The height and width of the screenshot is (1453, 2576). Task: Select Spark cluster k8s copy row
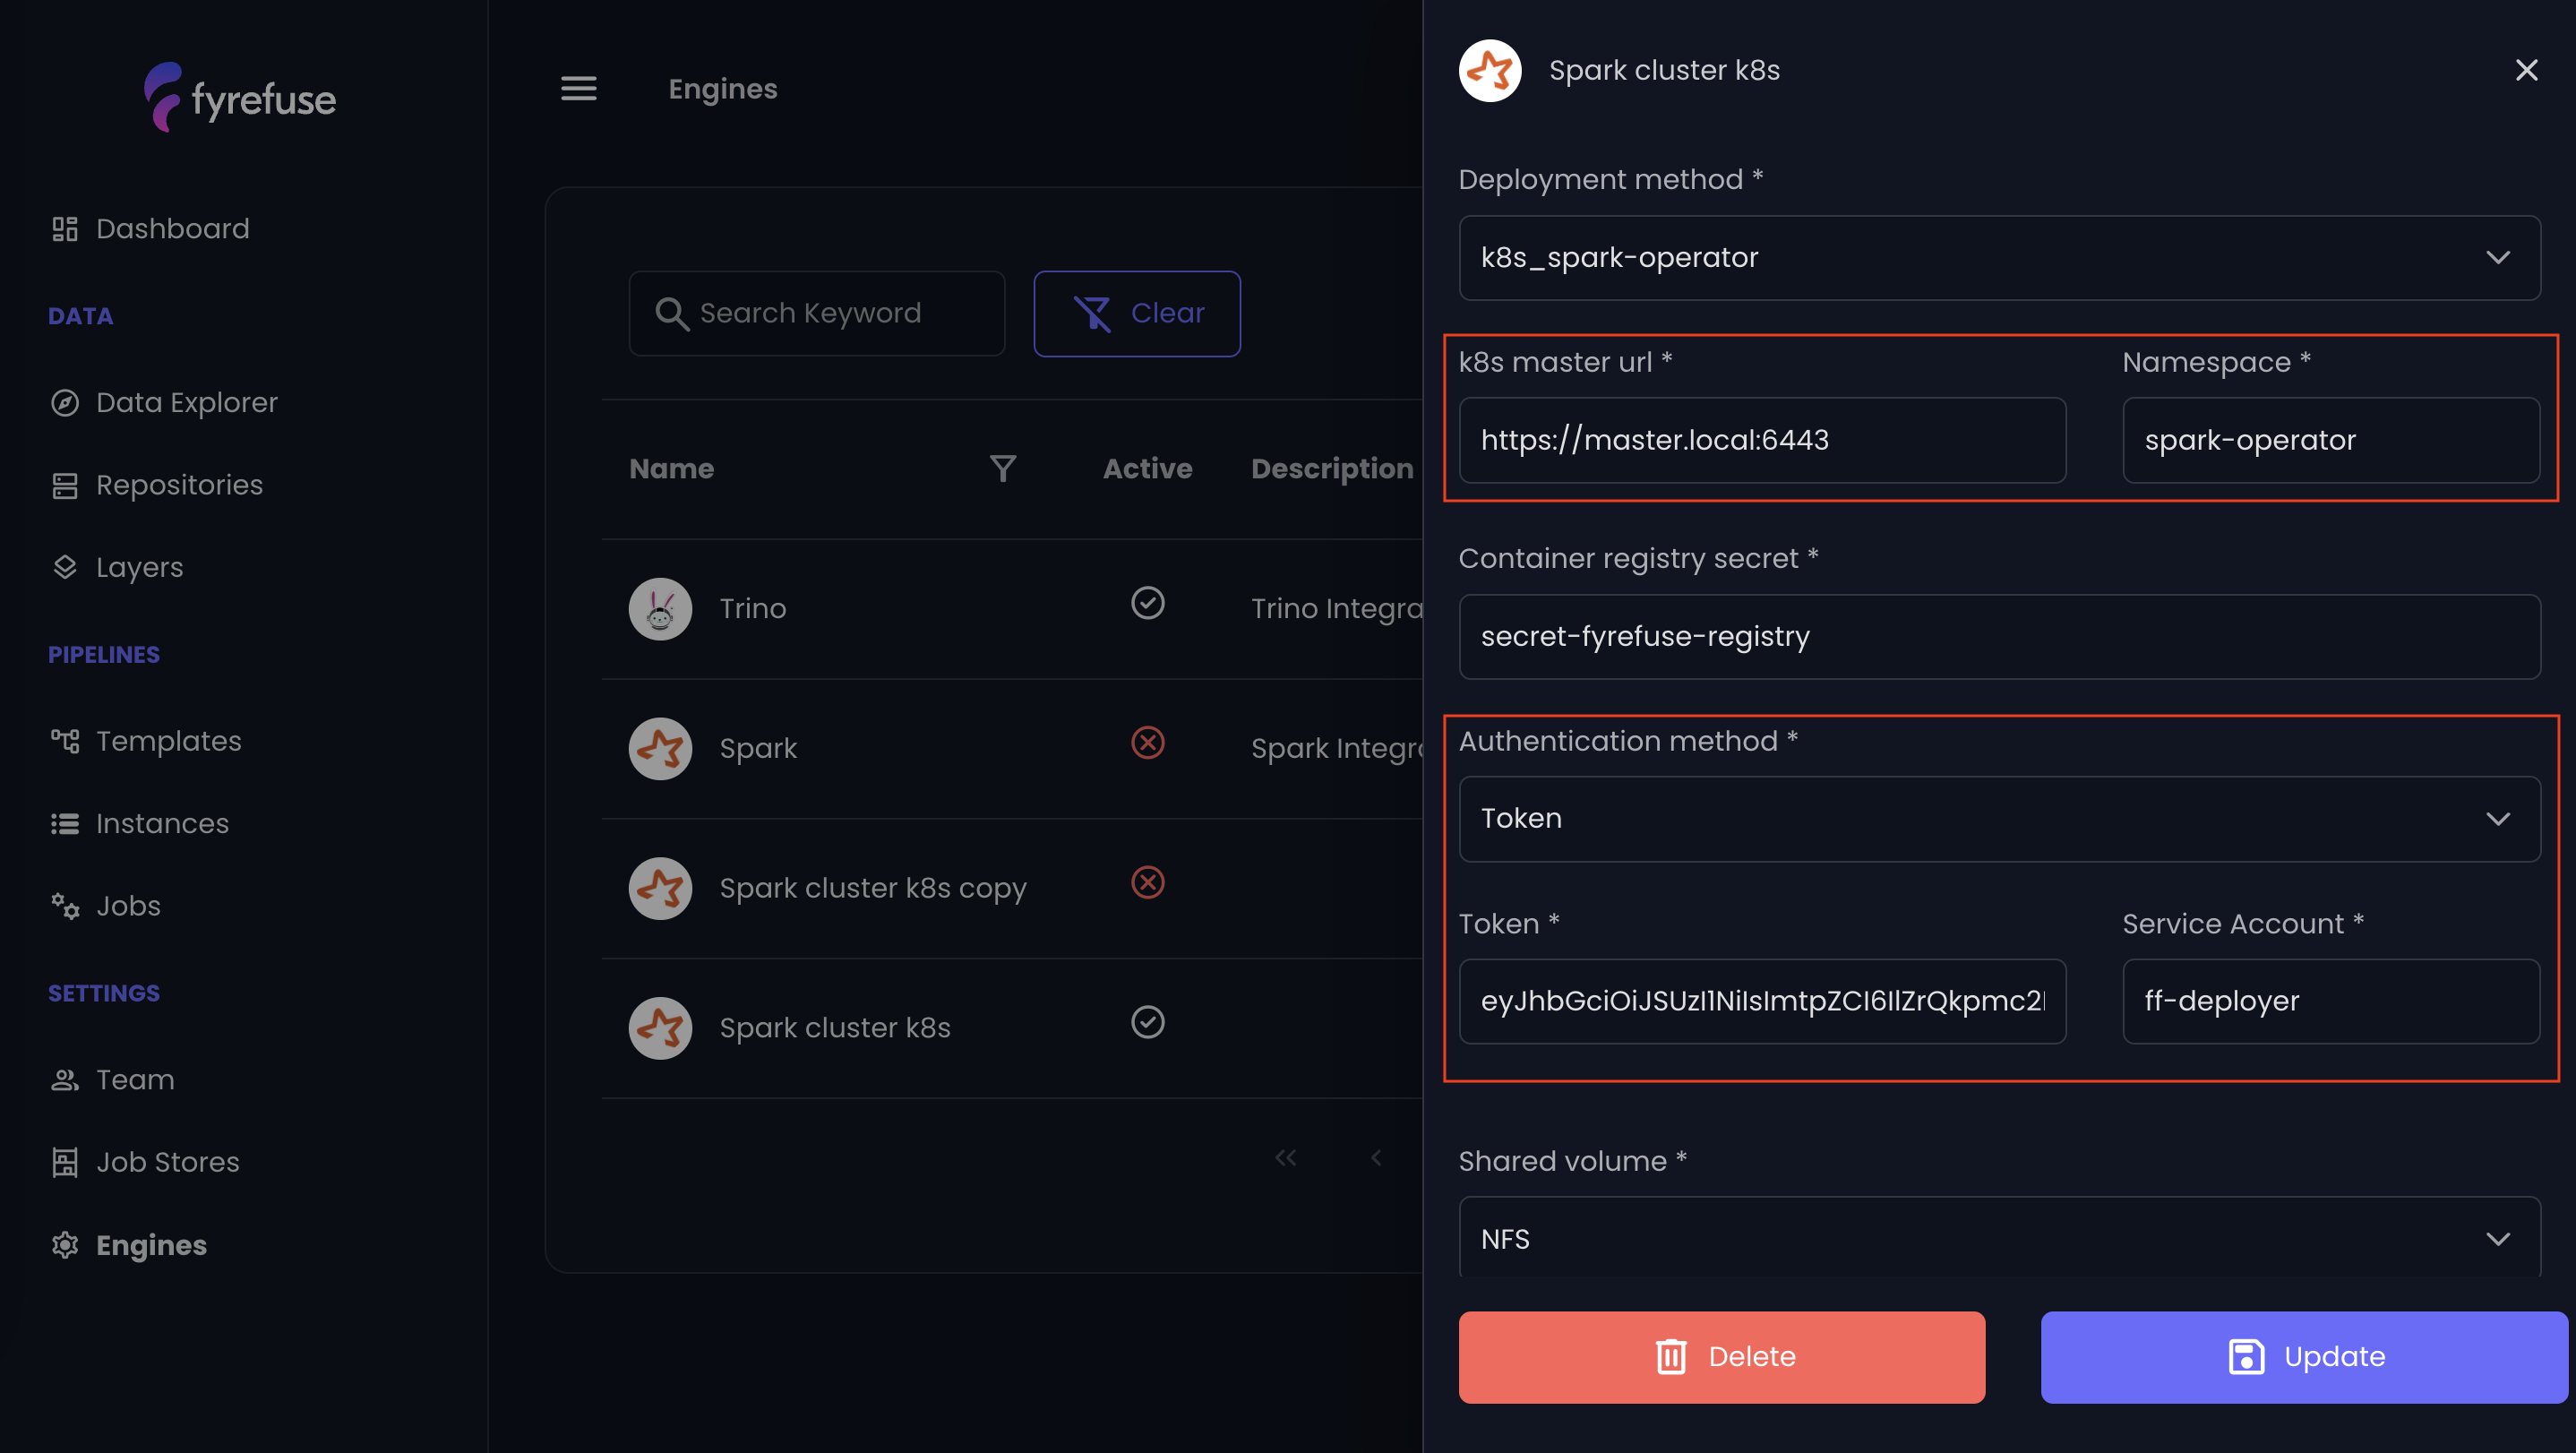click(x=872, y=888)
